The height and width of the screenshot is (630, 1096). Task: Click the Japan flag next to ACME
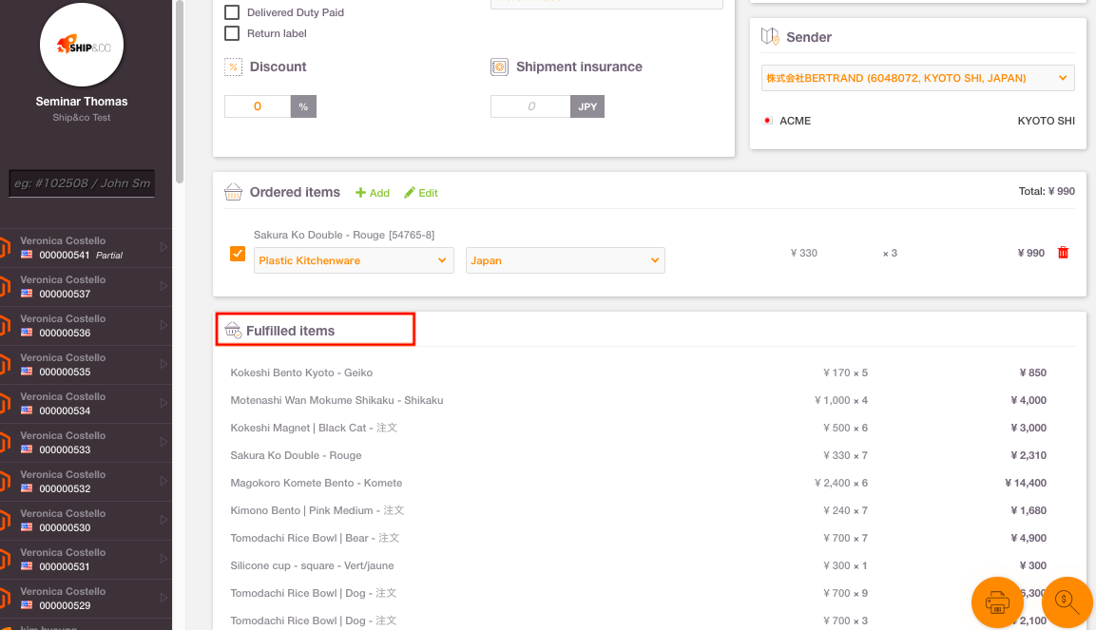tap(767, 120)
